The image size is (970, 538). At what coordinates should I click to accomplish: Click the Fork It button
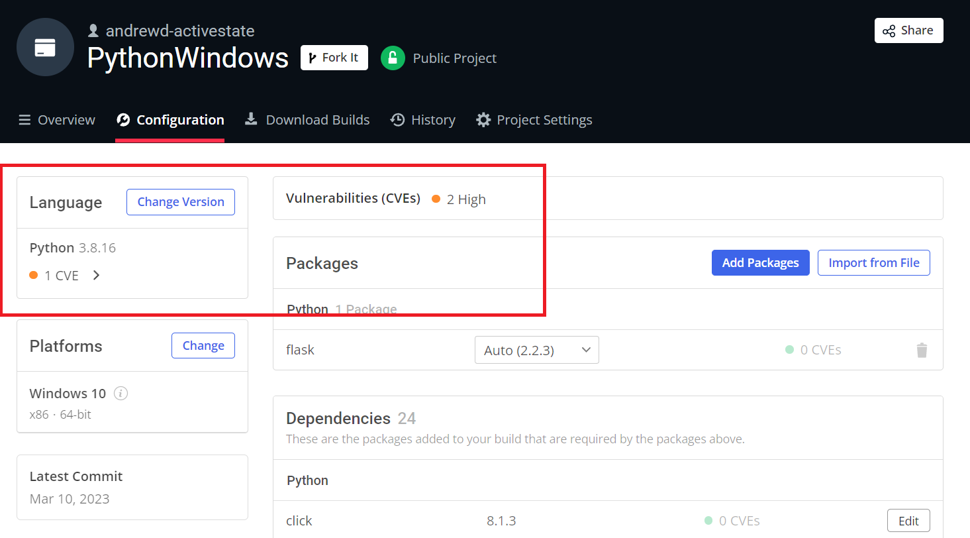(x=334, y=58)
